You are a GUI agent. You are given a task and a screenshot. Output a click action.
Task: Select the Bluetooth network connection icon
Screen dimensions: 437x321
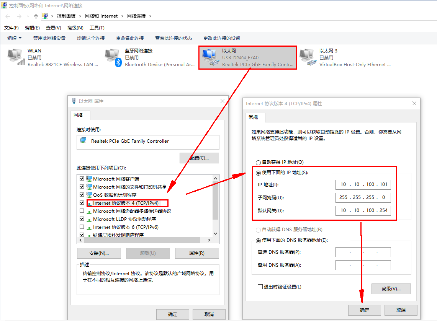tap(113, 58)
